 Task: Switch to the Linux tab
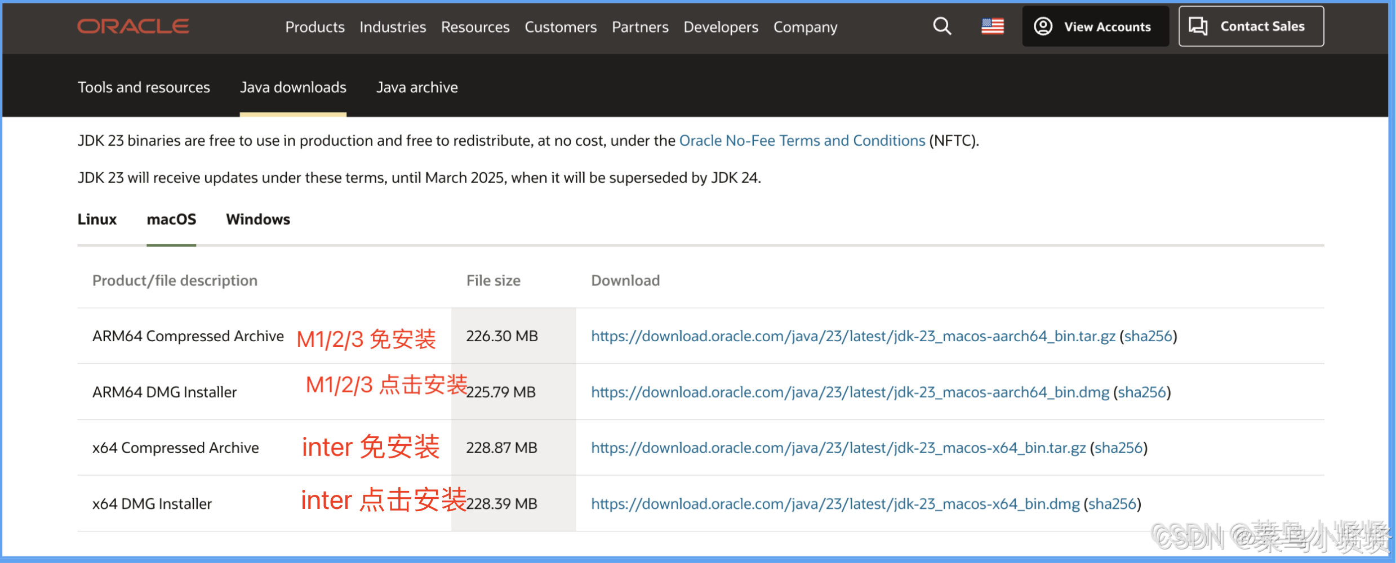[x=97, y=219]
